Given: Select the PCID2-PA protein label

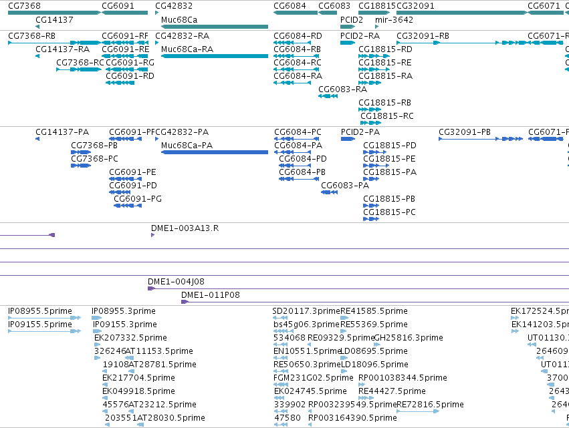Looking at the screenshot, I should pos(360,132).
